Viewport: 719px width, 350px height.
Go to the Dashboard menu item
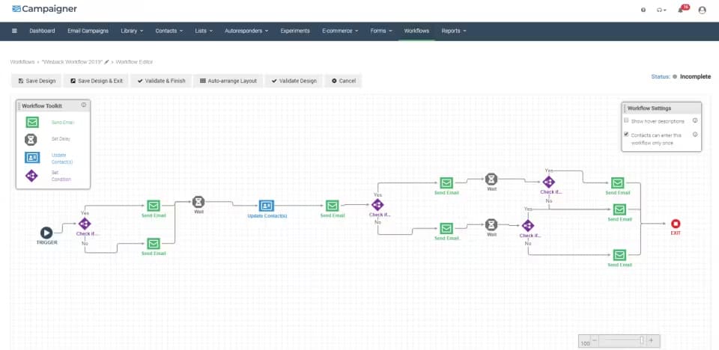[x=42, y=31]
